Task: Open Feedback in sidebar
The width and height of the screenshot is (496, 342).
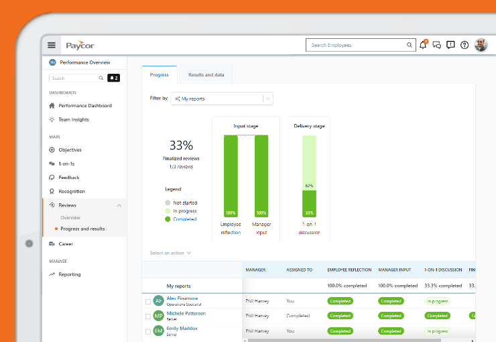Action: pos(69,178)
